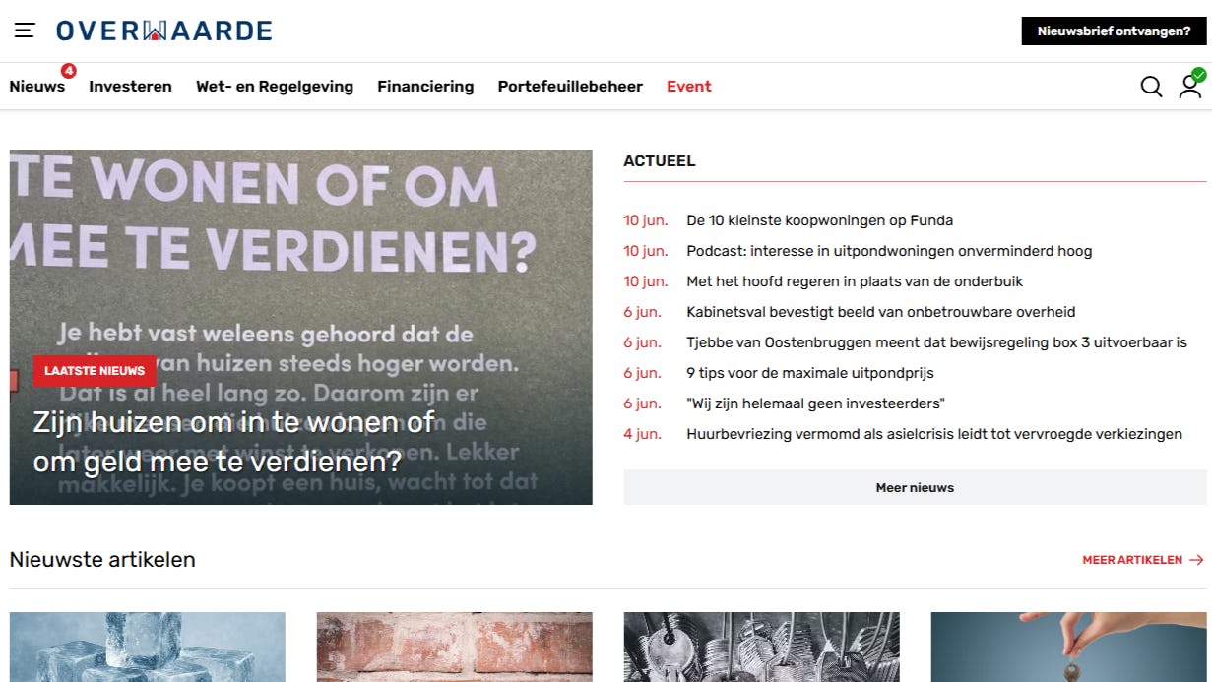Open site search with the magnifier icon
This screenshot has height=682, width=1212.
click(1150, 87)
